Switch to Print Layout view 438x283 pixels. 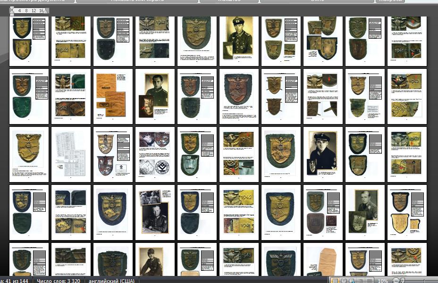(335, 281)
